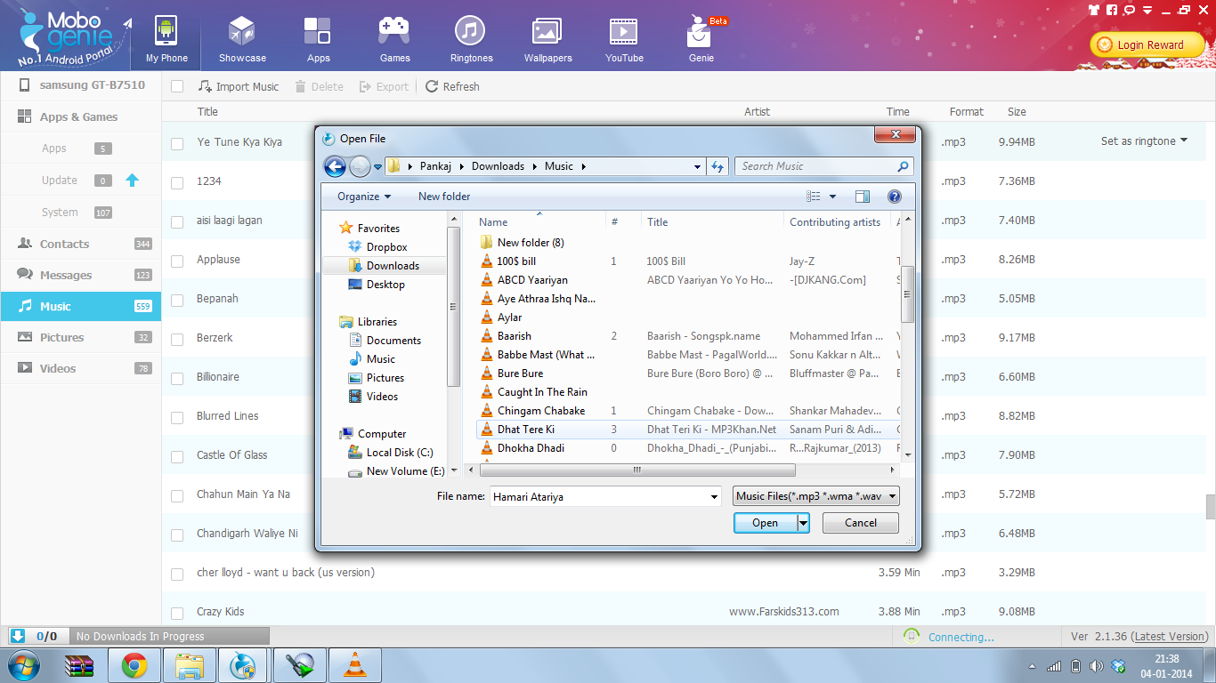Click the dialog help question mark icon
Screen dimensions: 1216x683
pyautogui.click(x=895, y=197)
